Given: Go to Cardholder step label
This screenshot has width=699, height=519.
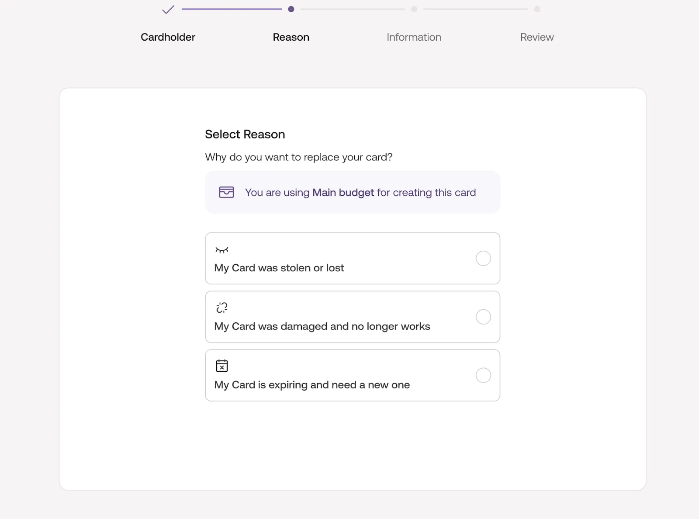Looking at the screenshot, I should (168, 37).
